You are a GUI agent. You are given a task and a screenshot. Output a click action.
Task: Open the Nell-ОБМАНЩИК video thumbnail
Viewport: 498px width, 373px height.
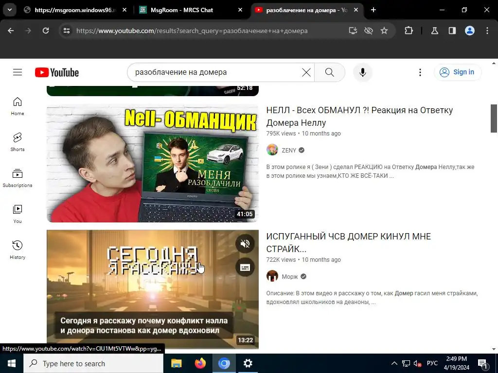152,163
